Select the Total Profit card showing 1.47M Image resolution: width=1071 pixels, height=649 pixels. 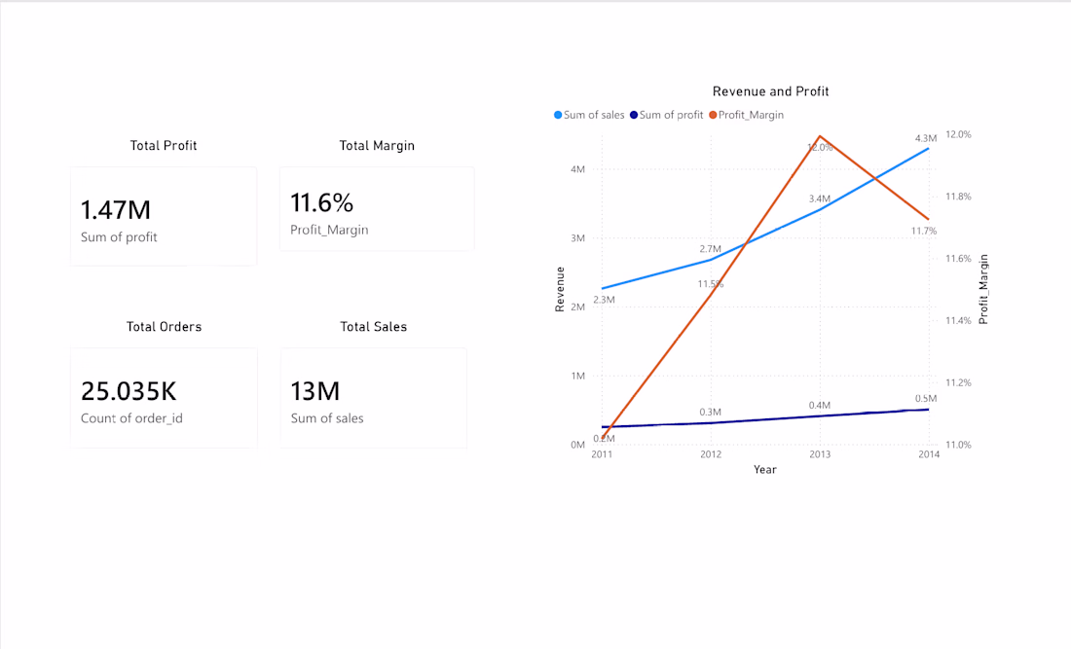(164, 216)
